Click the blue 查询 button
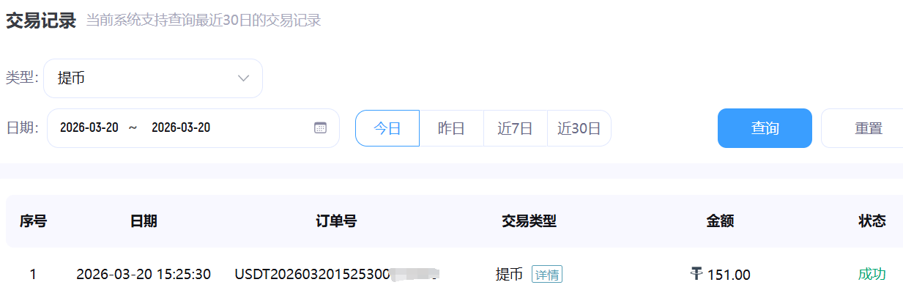 click(765, 128)
